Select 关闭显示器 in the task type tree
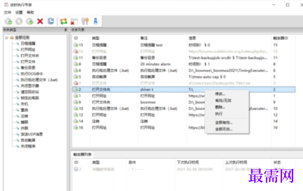This screenshot has width=303, height=191. click(30, 86)
